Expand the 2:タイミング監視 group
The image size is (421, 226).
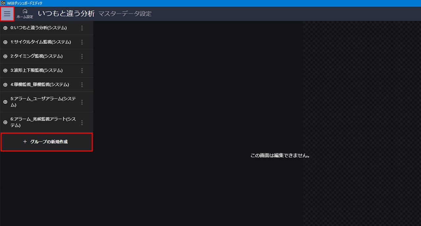pos(5,56)
